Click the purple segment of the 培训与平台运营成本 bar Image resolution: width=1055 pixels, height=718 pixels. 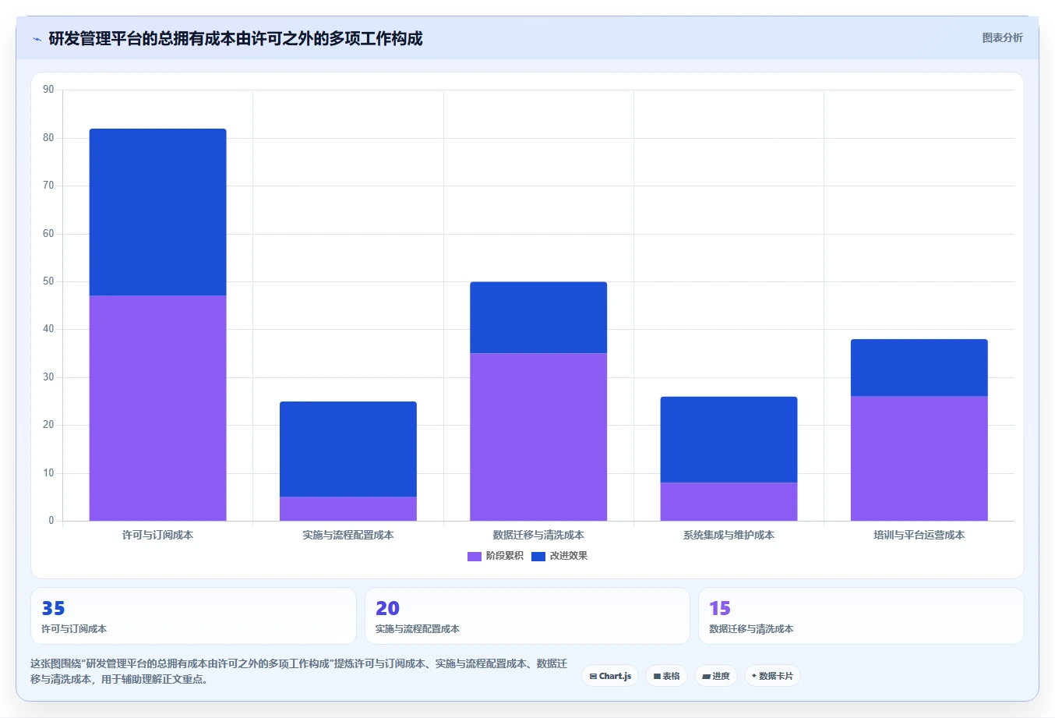919,458
